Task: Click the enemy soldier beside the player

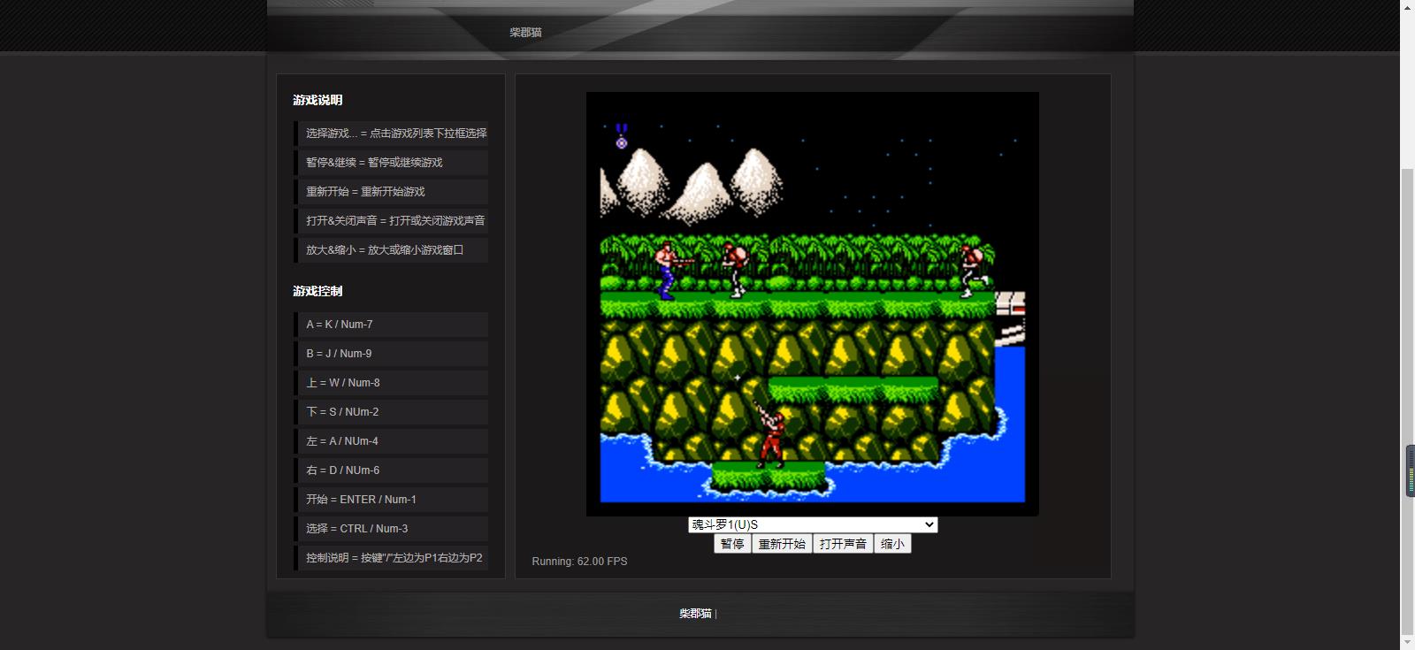Action: pos(734,269)
